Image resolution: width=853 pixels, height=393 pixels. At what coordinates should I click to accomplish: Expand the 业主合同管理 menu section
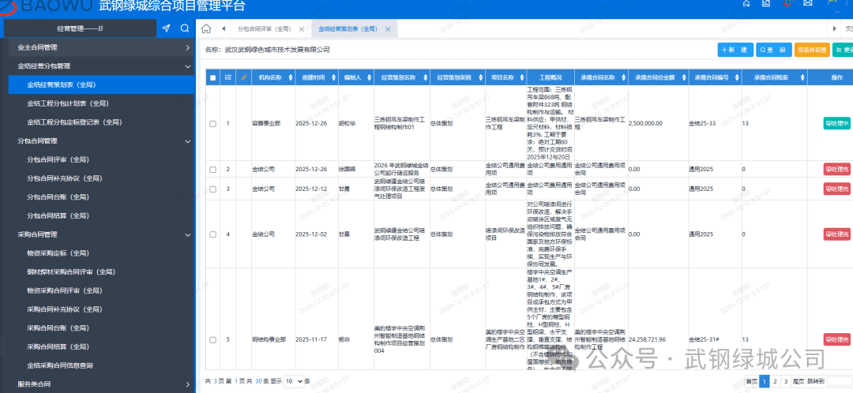(187, 47)
